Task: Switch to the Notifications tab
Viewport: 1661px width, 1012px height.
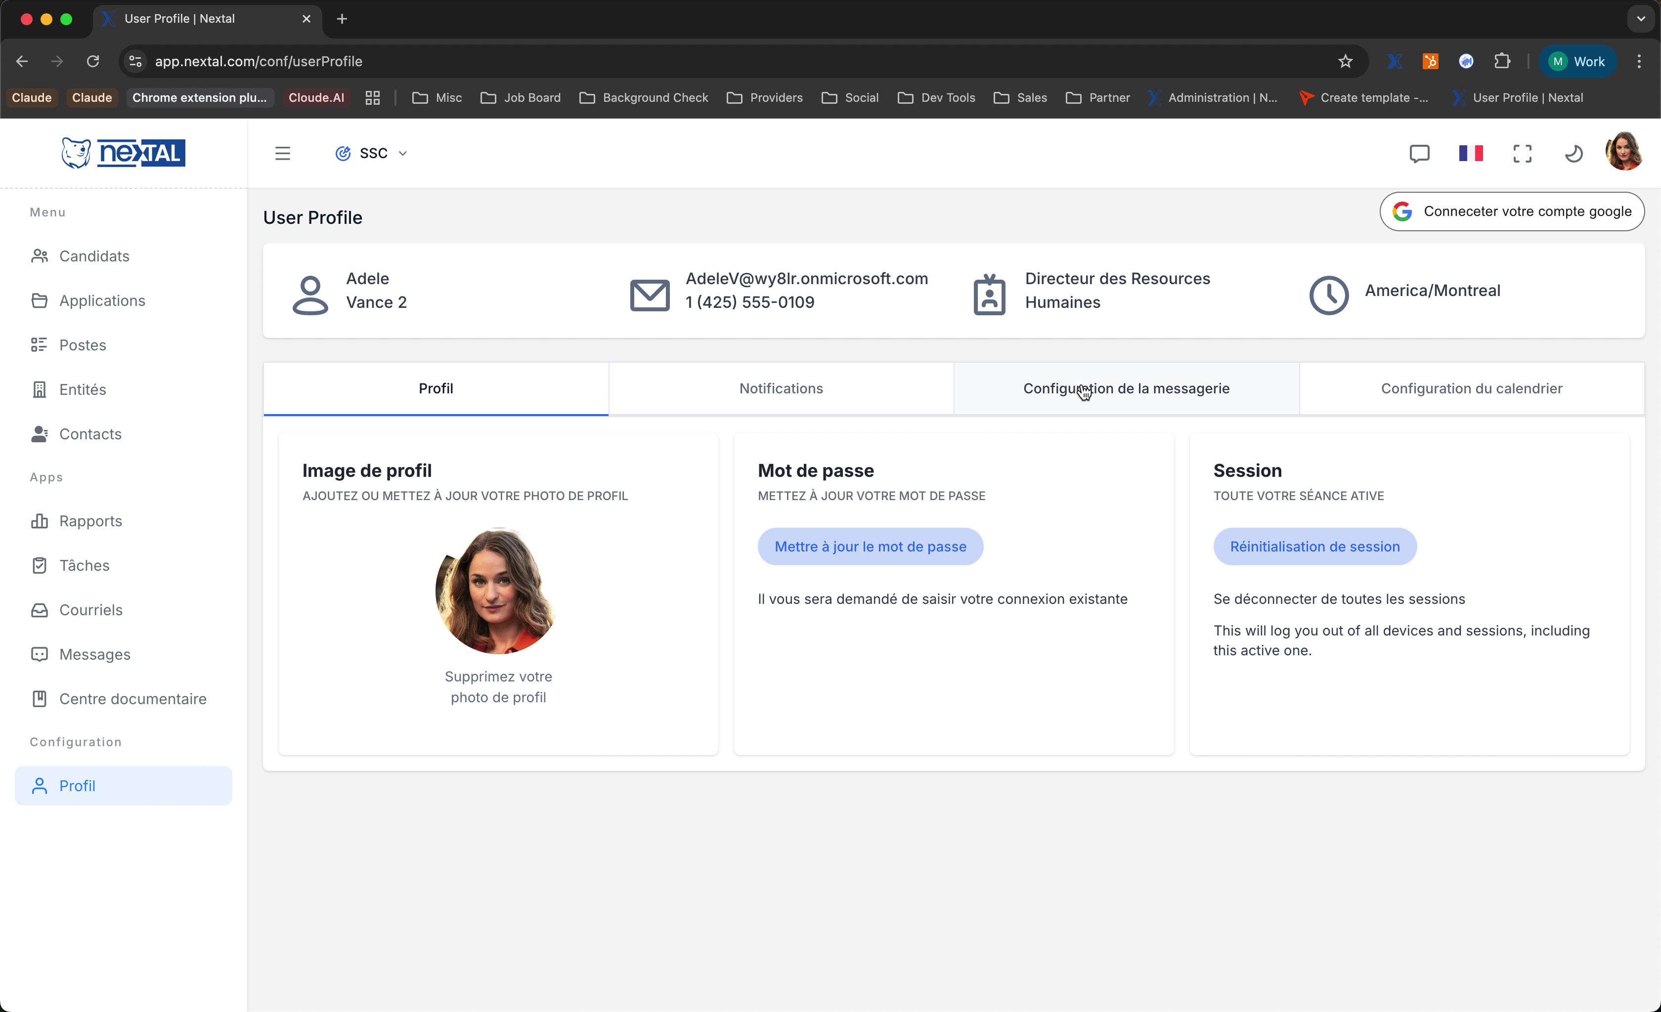Action: pyautogui.click(x=781, y=388)
